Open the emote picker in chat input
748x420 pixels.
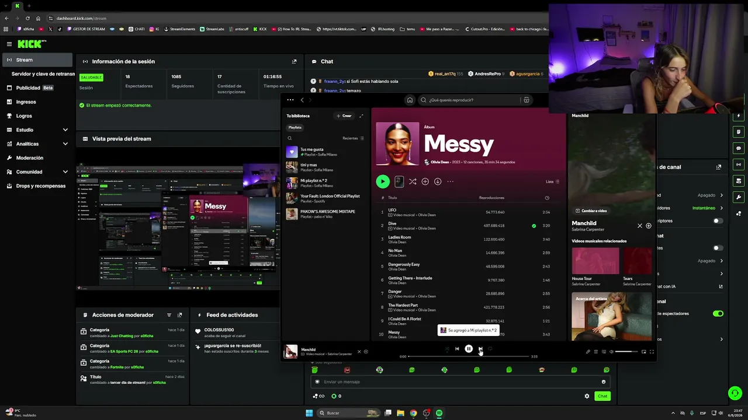pos(604,382)
